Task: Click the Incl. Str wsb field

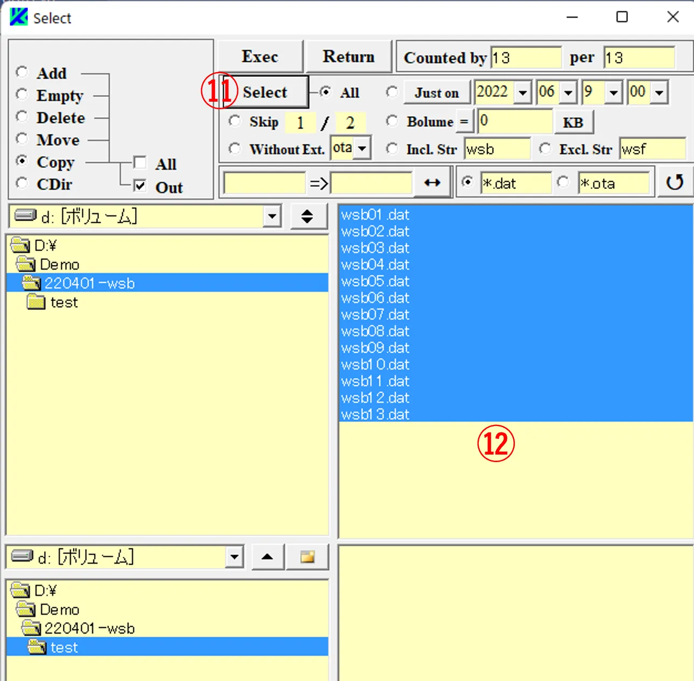Action: tap(497, 149)
